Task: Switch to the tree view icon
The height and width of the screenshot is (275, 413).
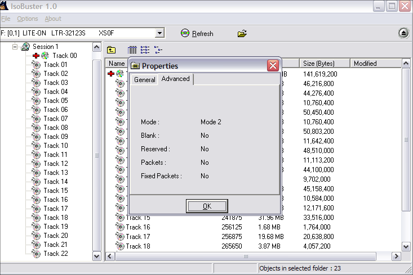Action: coord(158,50)
